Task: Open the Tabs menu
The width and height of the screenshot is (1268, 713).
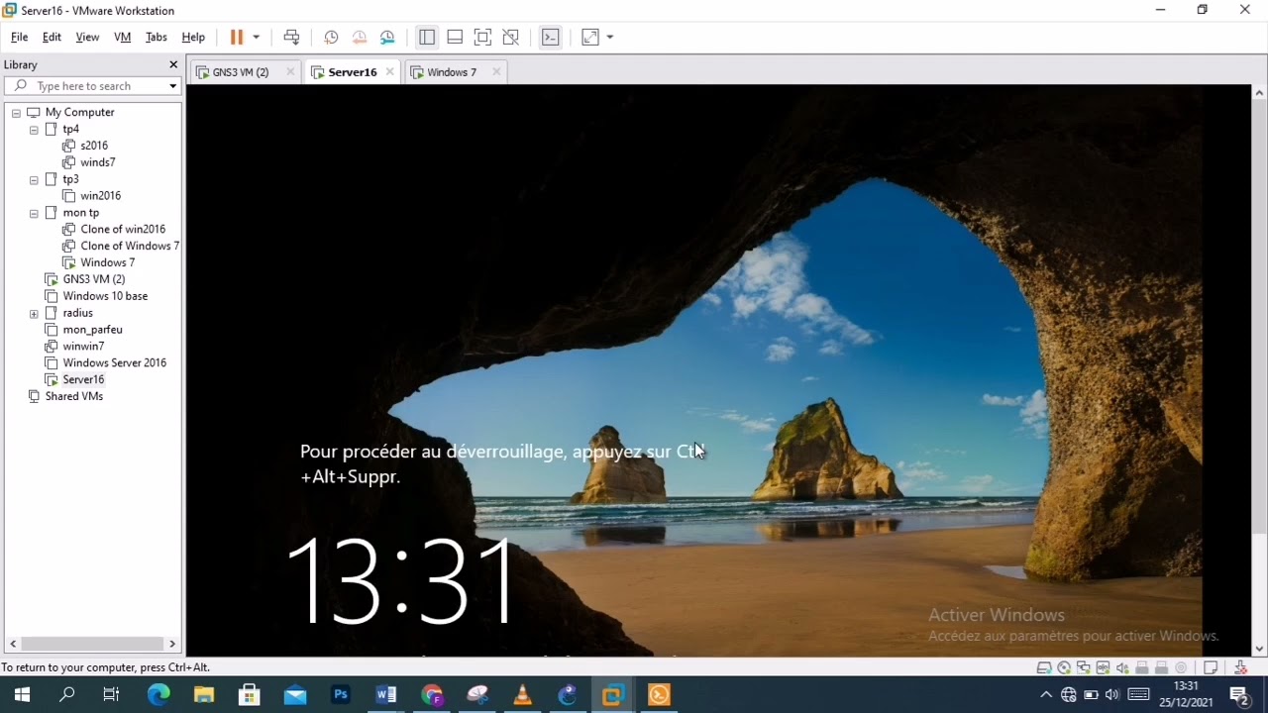Action: tap(157, 37)
